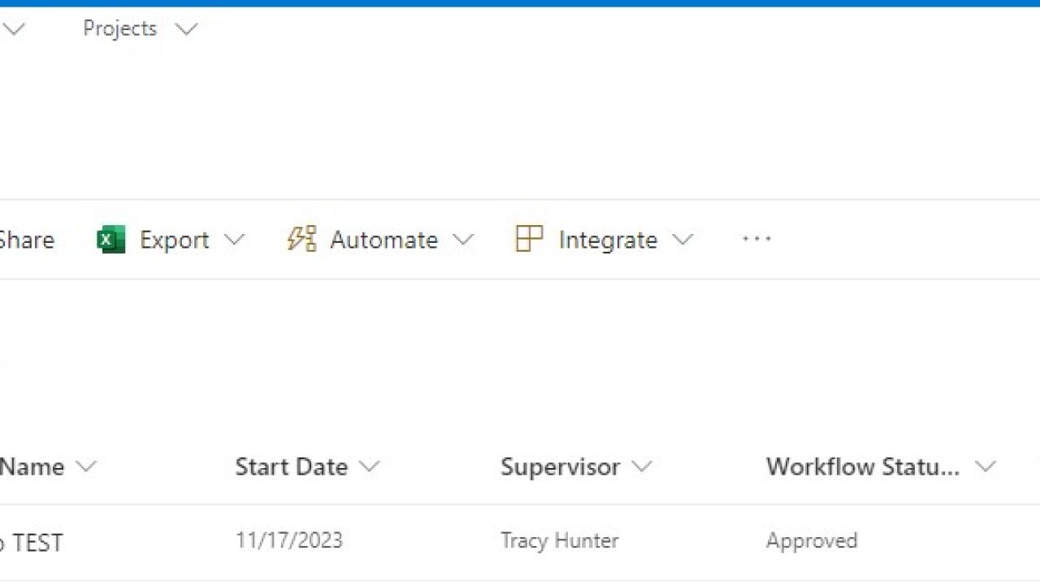
Task: Click the Excel icon beside Export
Action: point(111,240)
